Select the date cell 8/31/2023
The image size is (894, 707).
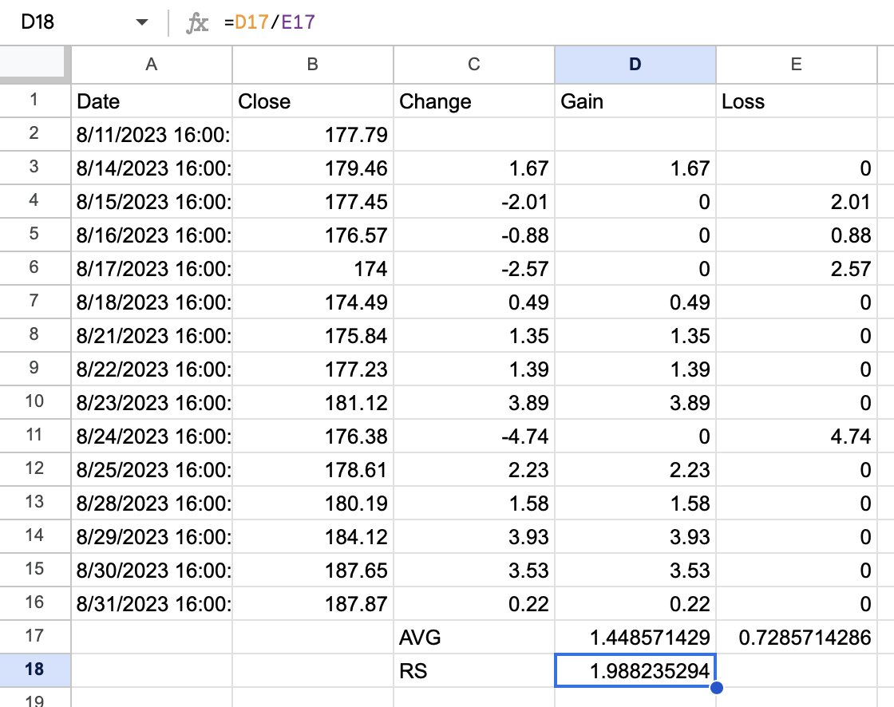coord(152,603)
